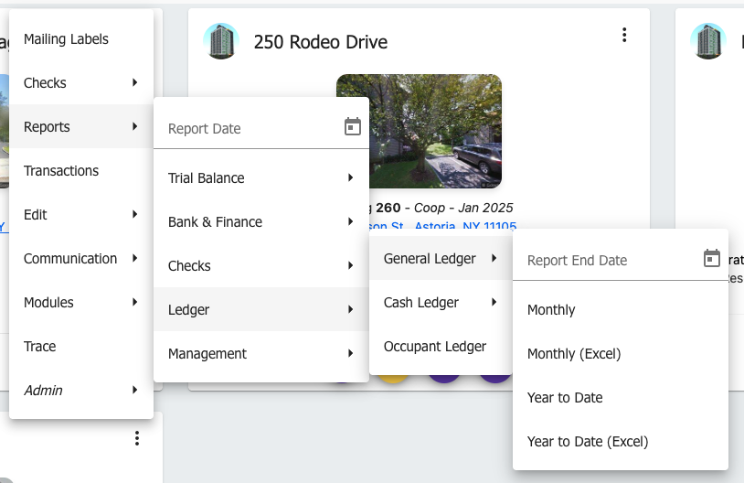Expand the Cash Ledger submenu
This screenshot has width=744, height=483.
(x=441, y=302)
